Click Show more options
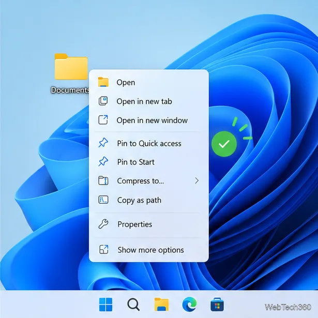 (148, 250)
